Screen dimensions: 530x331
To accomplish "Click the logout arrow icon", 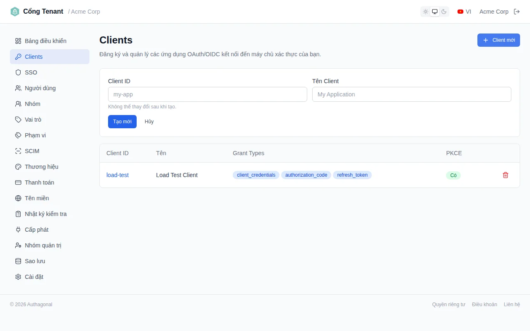I will point(517,12).
